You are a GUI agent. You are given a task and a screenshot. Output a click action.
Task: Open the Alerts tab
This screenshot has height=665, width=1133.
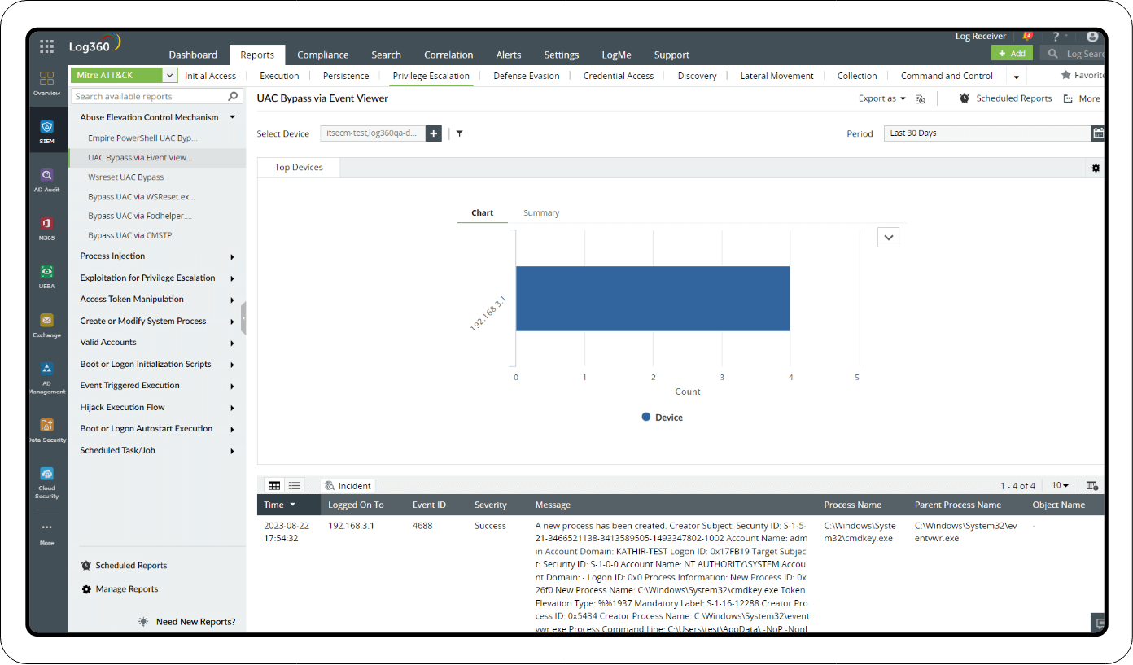tap(509, 55)
